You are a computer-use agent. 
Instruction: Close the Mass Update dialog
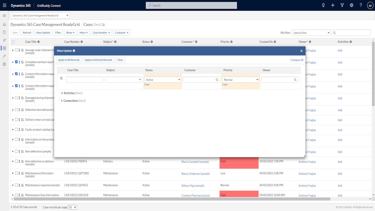(x=301, y=51)
